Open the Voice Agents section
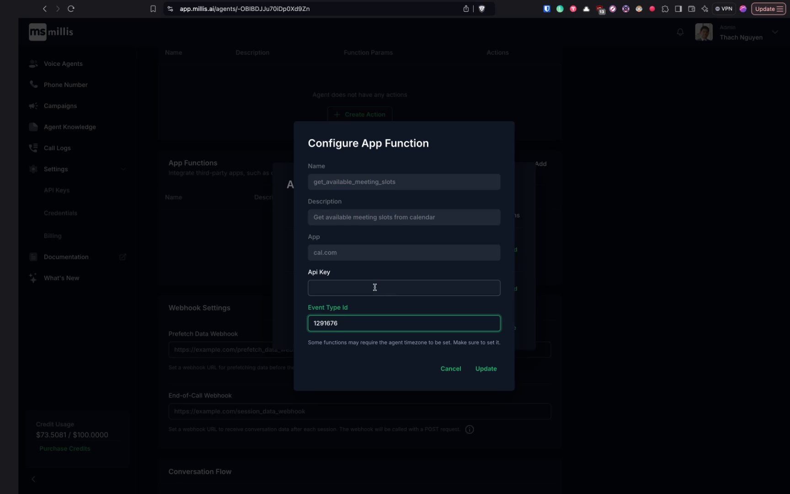This screenshot has height=494, width=790. [x=63, y=64]
